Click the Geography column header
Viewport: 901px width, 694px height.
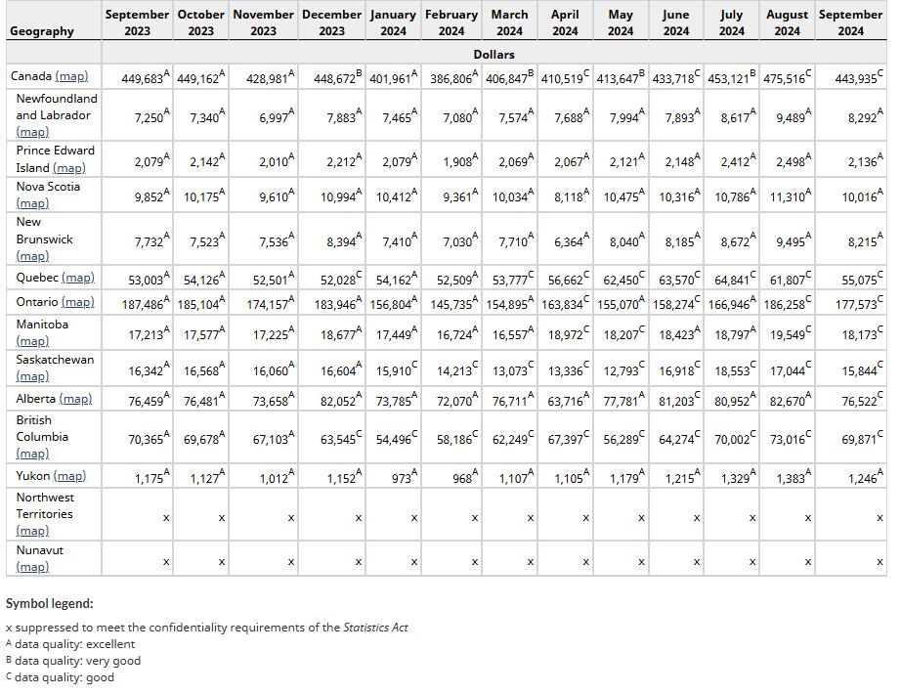42,31
